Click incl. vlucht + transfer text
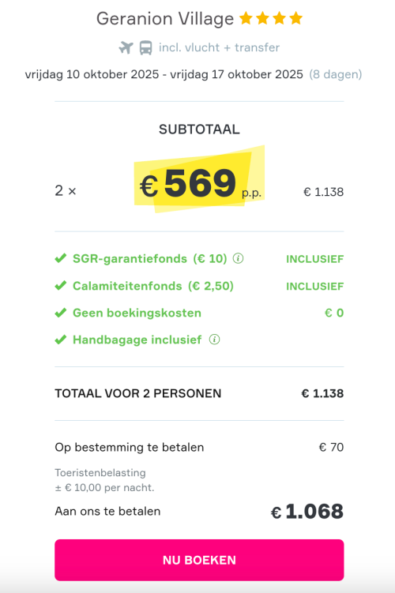 coord(219,47)
